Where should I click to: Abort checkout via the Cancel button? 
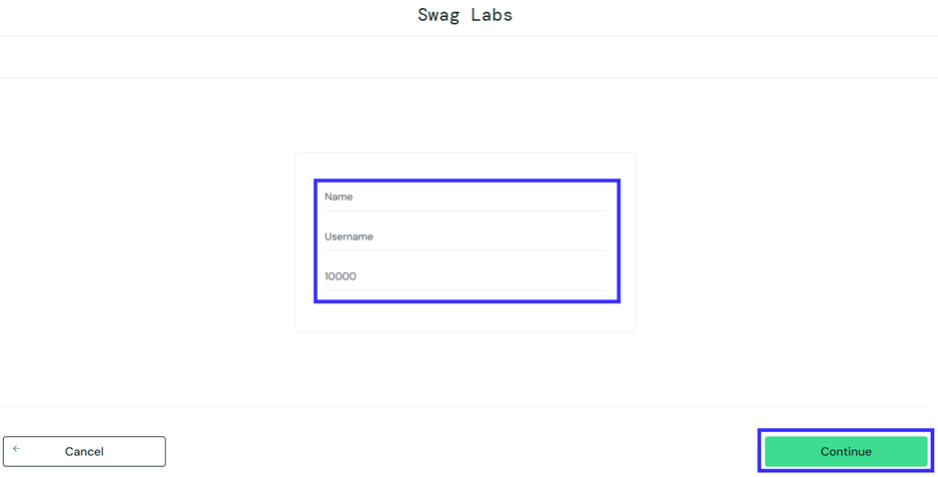[x=84, y=452]
